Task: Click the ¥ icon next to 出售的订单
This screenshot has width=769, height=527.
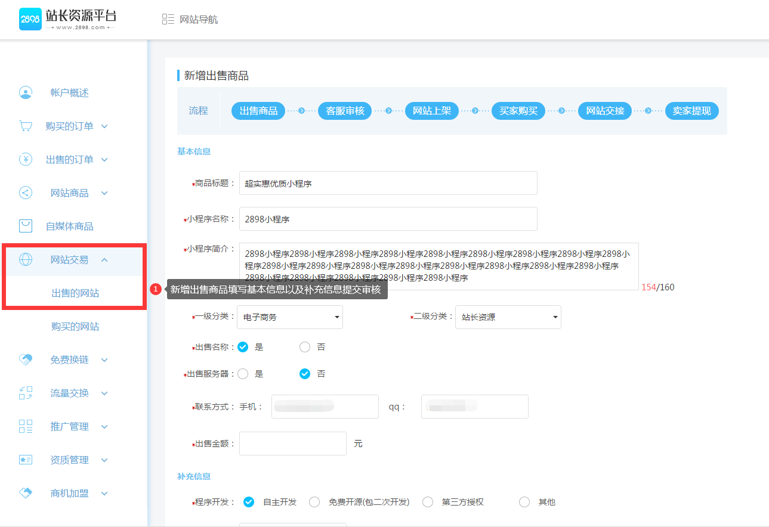Action: (x=24, y=159)
